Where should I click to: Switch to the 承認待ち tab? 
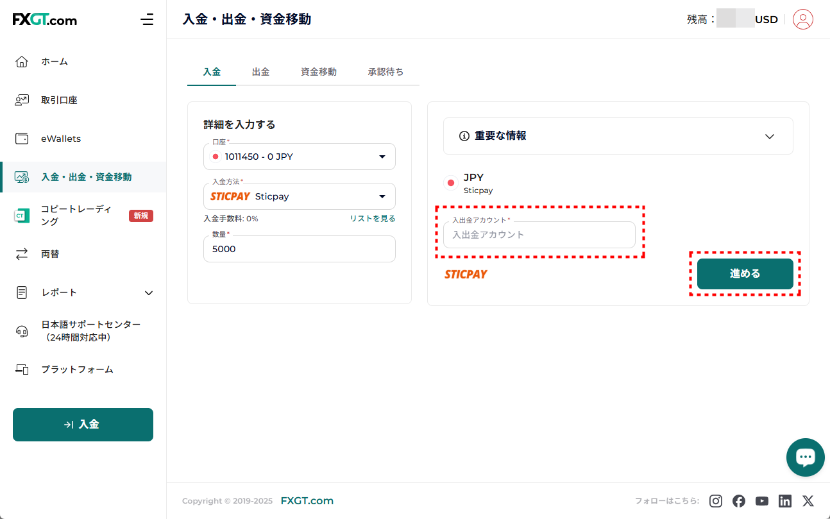coord(386,72)
